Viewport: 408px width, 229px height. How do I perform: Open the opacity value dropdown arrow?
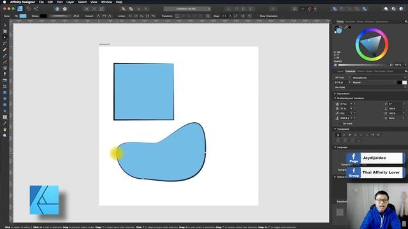[405, 65]
